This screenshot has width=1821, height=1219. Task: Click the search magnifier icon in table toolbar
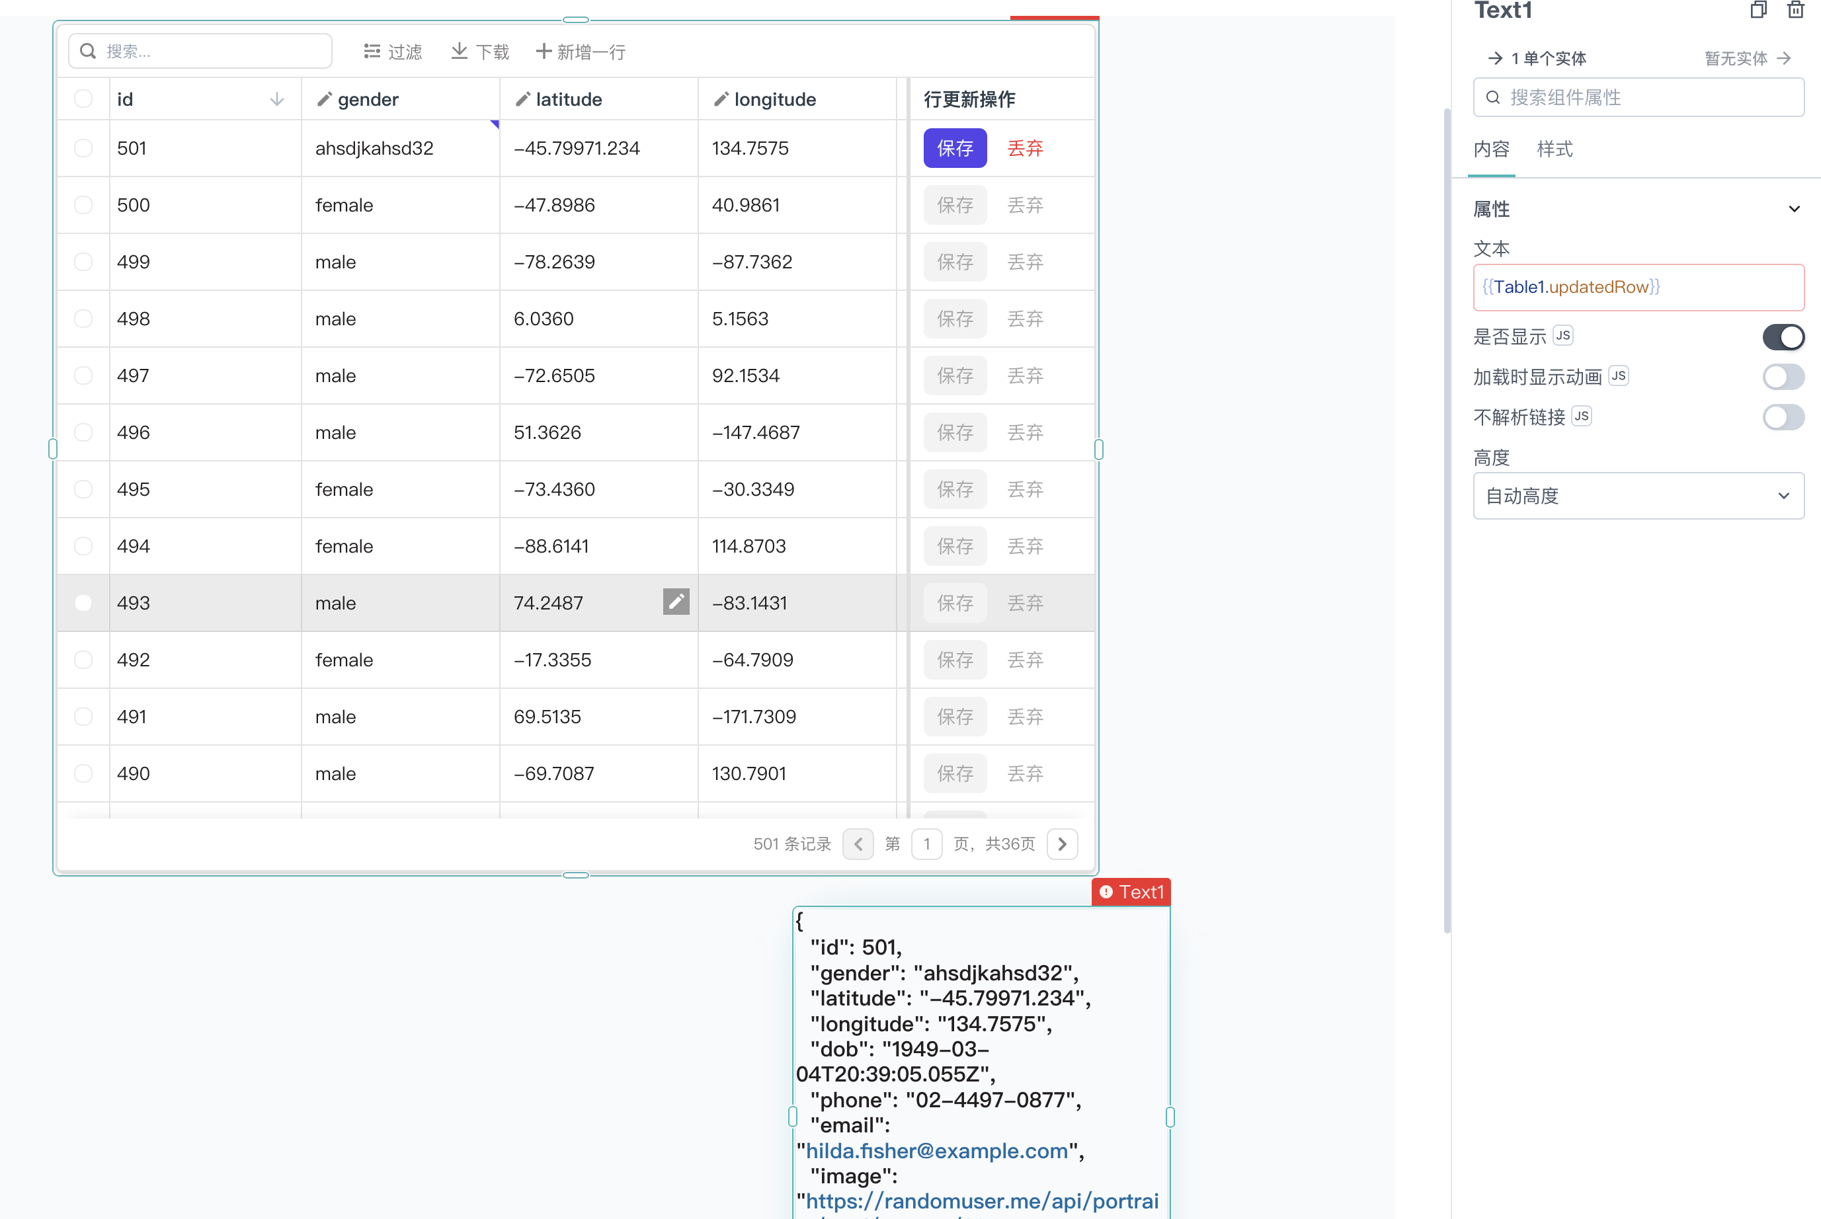(x=88, y=52)
